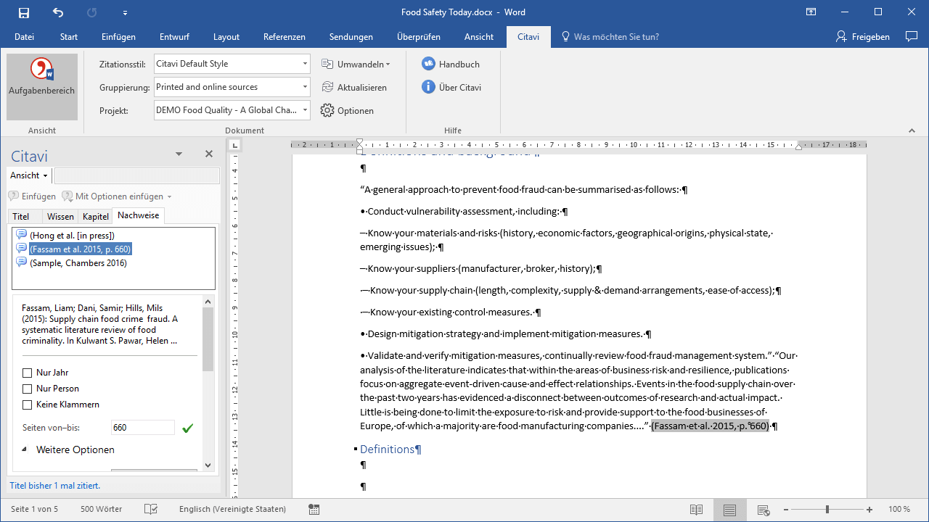Open the Zitationsstil dropdown
The image size is (929, 522).
305,64
